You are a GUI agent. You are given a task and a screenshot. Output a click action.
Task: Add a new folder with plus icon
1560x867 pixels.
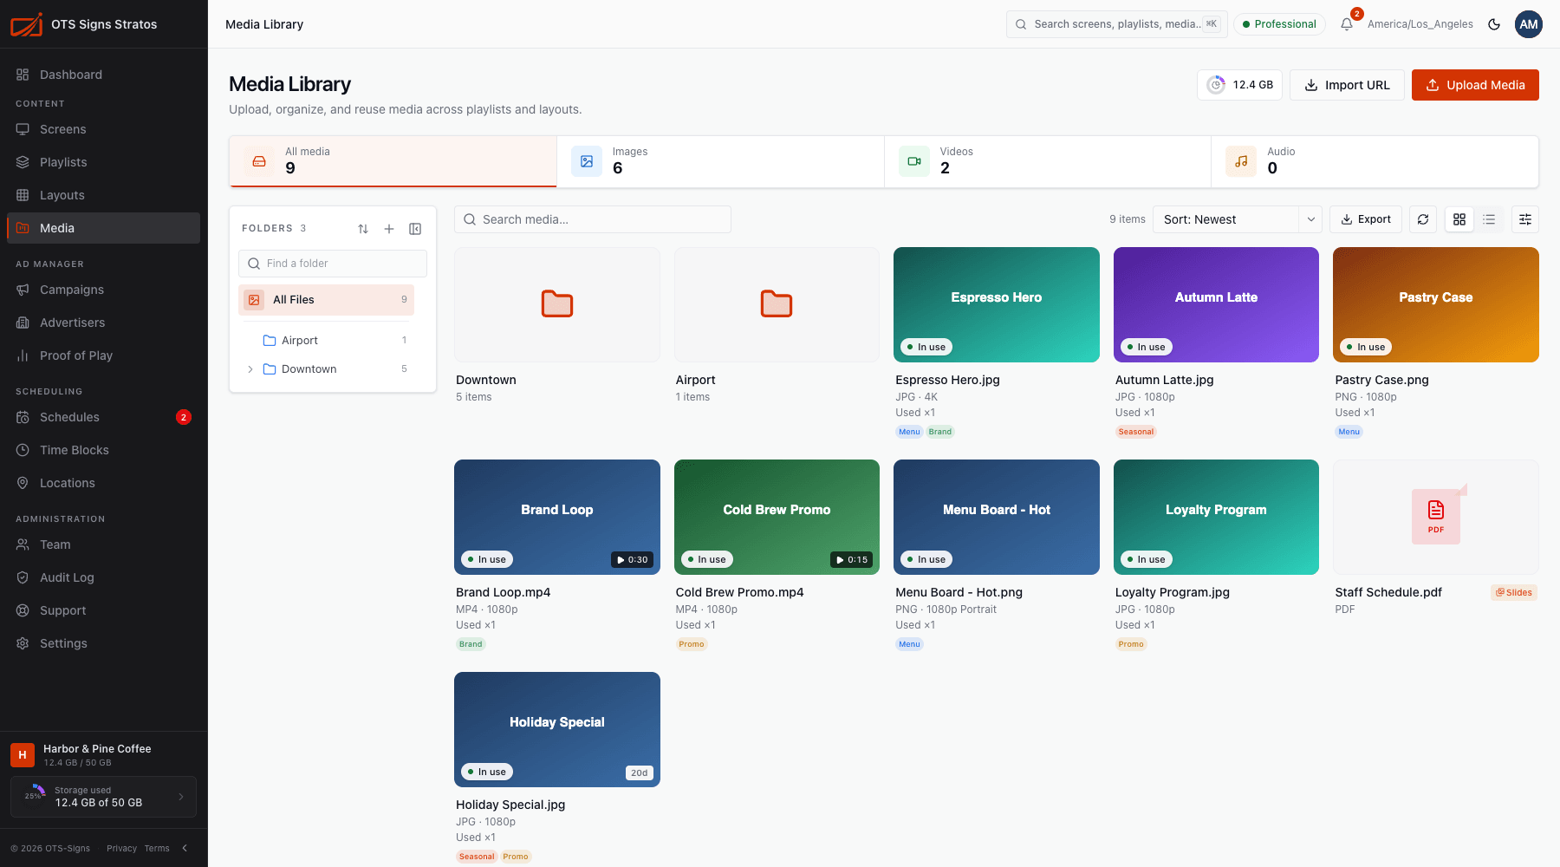(389, 229)
